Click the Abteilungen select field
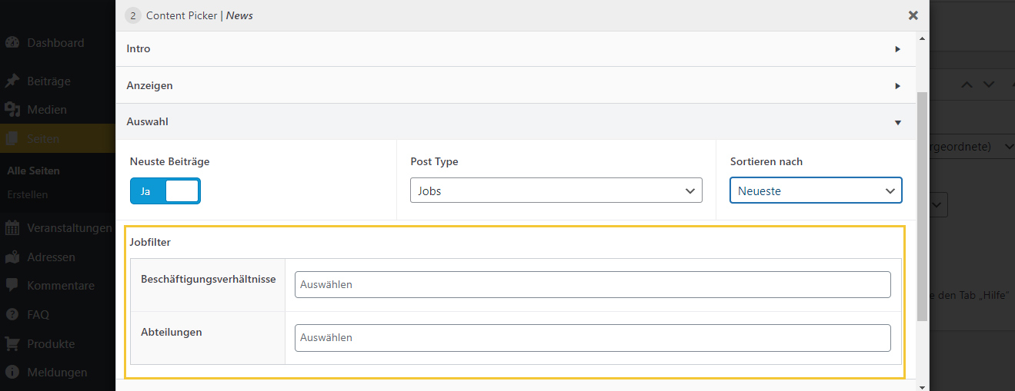 592,337
